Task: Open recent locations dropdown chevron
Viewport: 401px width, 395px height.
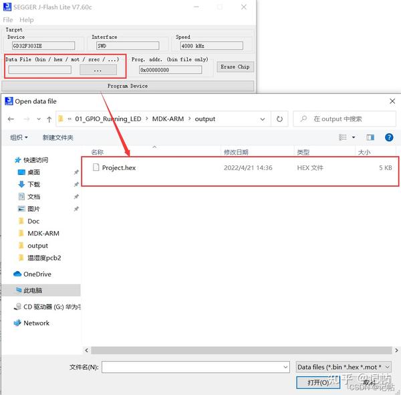Action: click(39, 119)
